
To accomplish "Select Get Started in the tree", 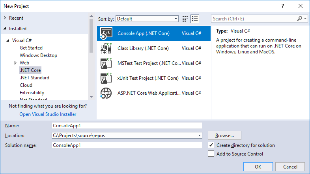I will 31,48.
